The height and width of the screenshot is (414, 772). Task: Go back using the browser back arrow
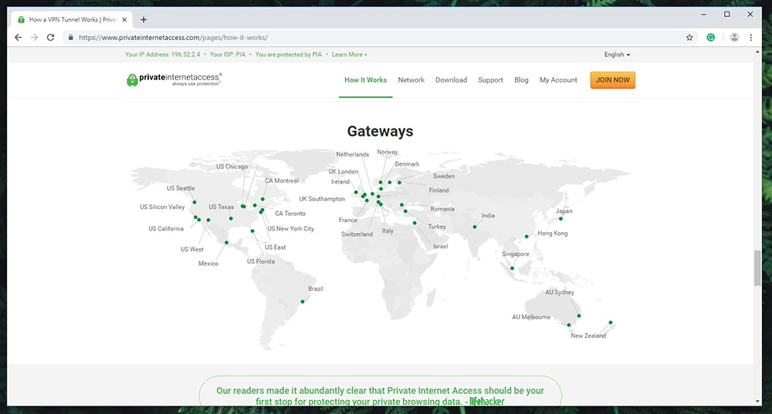point(19,37)
